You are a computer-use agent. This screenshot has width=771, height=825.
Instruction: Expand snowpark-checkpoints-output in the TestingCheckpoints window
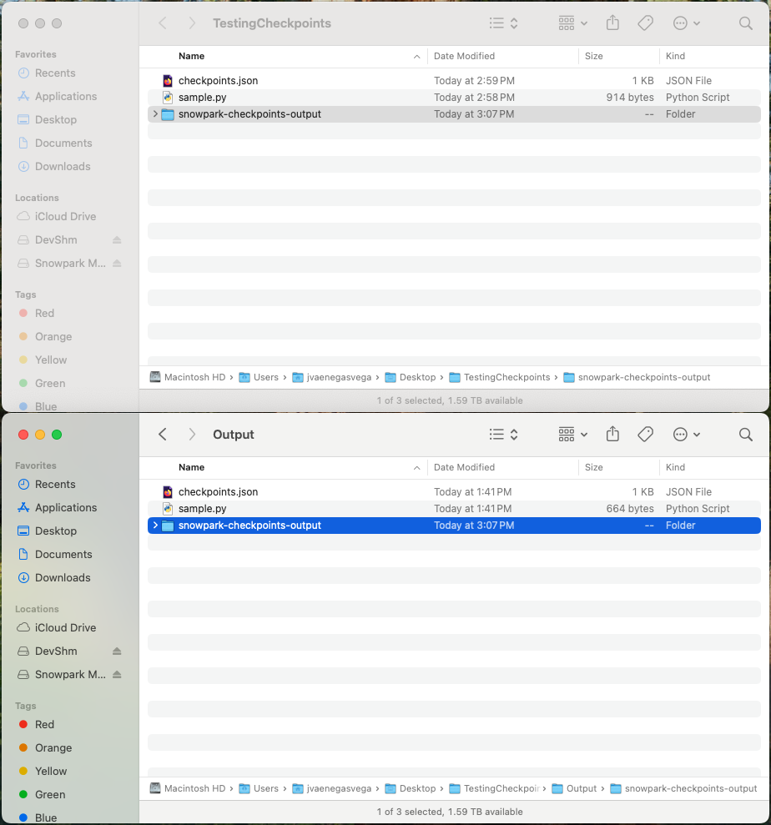[x=155, y=114]
